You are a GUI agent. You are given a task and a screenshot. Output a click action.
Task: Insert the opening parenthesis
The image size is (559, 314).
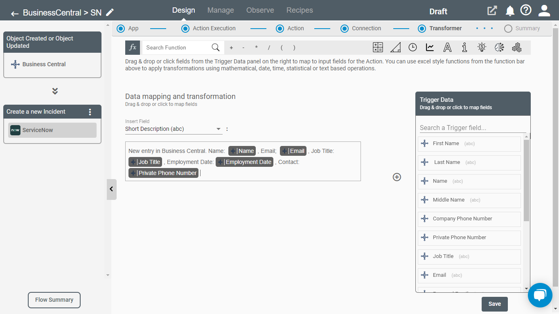point(282,48)
